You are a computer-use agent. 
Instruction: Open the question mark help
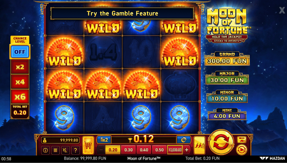pyautogui.click(x=75, y=150)
